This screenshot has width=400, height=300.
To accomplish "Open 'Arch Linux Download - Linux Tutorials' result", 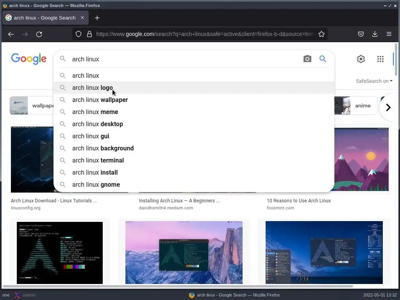I will pos(54,201).
